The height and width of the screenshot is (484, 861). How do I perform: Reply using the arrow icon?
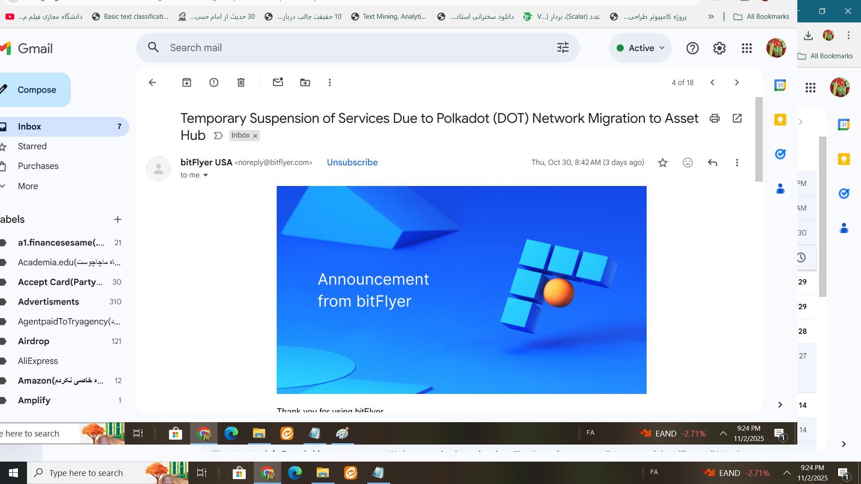712,163
